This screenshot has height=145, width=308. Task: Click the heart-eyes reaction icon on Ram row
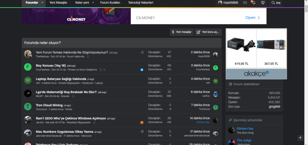[x=142, y=122]
